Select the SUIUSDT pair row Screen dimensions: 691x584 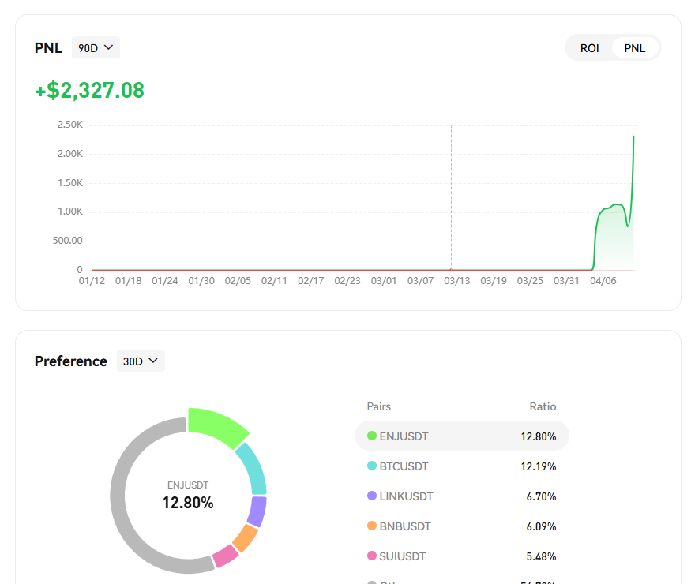(x=462, y=556)
